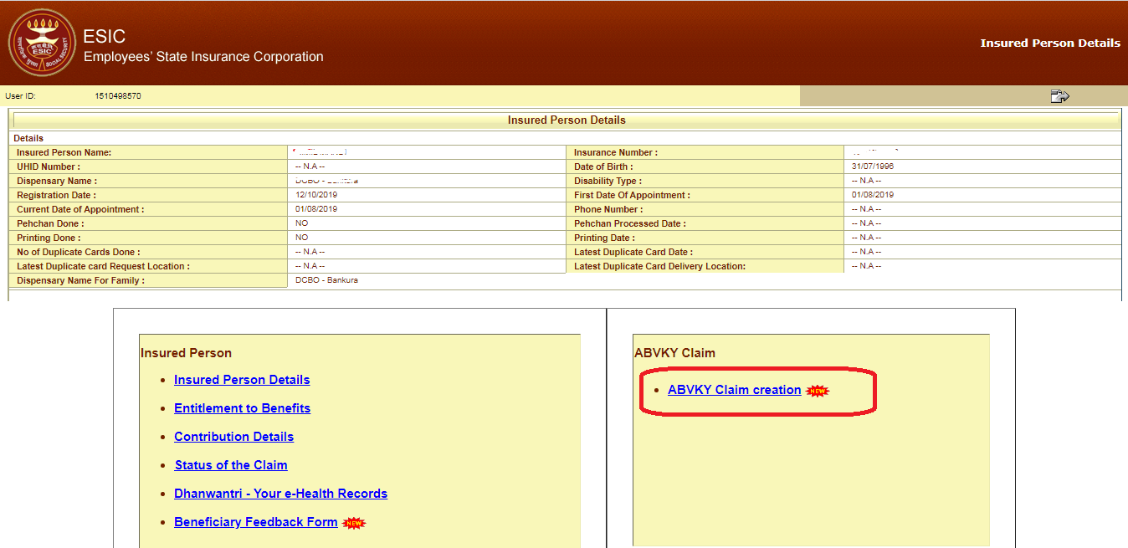Click the Insured Person Details header text at top right
Viewport: 1128px width, 548px height.
1050,44
